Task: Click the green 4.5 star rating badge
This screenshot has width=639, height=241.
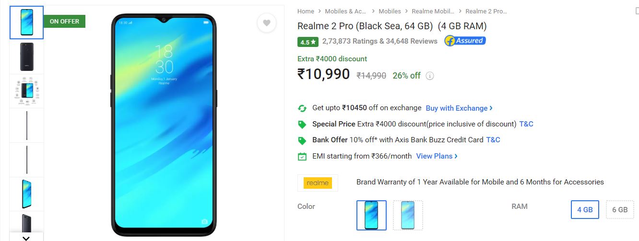Action: click(308, 42)
